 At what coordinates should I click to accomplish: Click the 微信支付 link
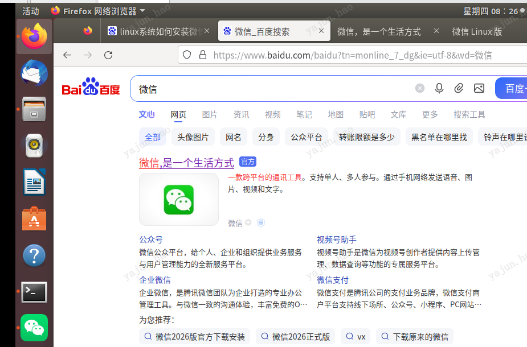tap(332, 280)
